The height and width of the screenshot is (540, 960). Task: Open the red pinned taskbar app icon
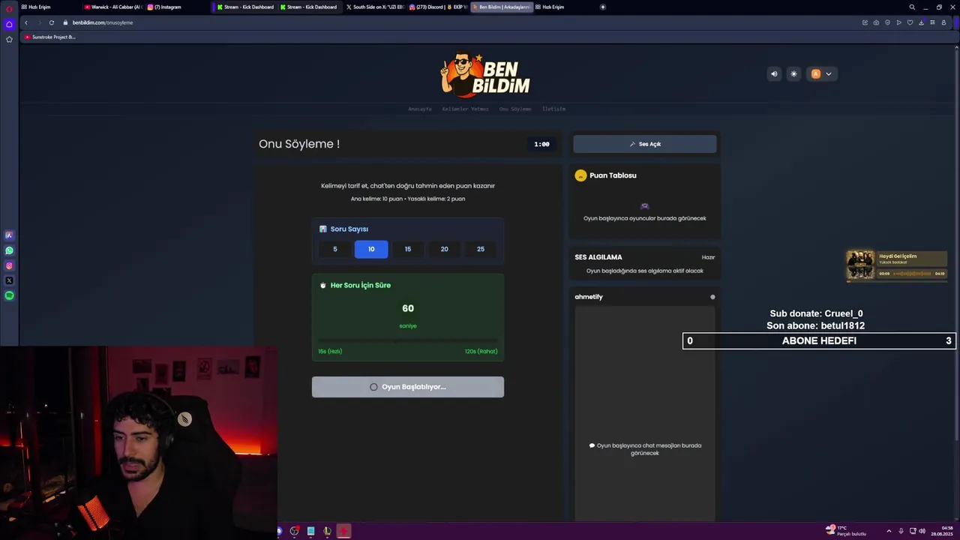(343, 531)
